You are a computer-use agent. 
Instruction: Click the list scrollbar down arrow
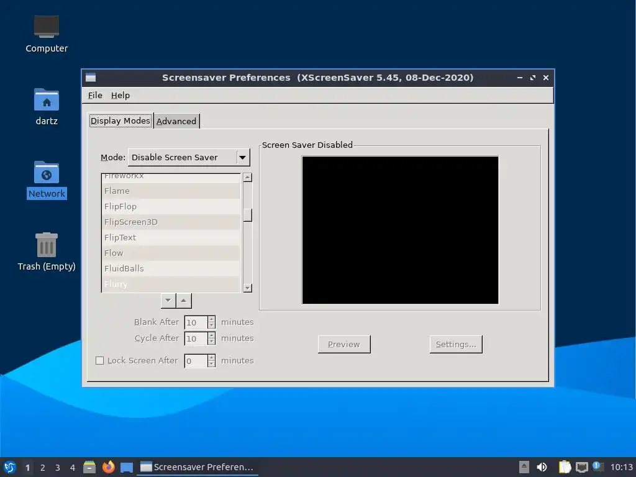point(247,288)
